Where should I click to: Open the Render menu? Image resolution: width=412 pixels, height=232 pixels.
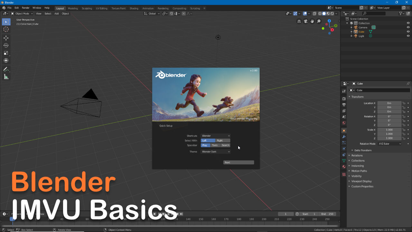25,8
